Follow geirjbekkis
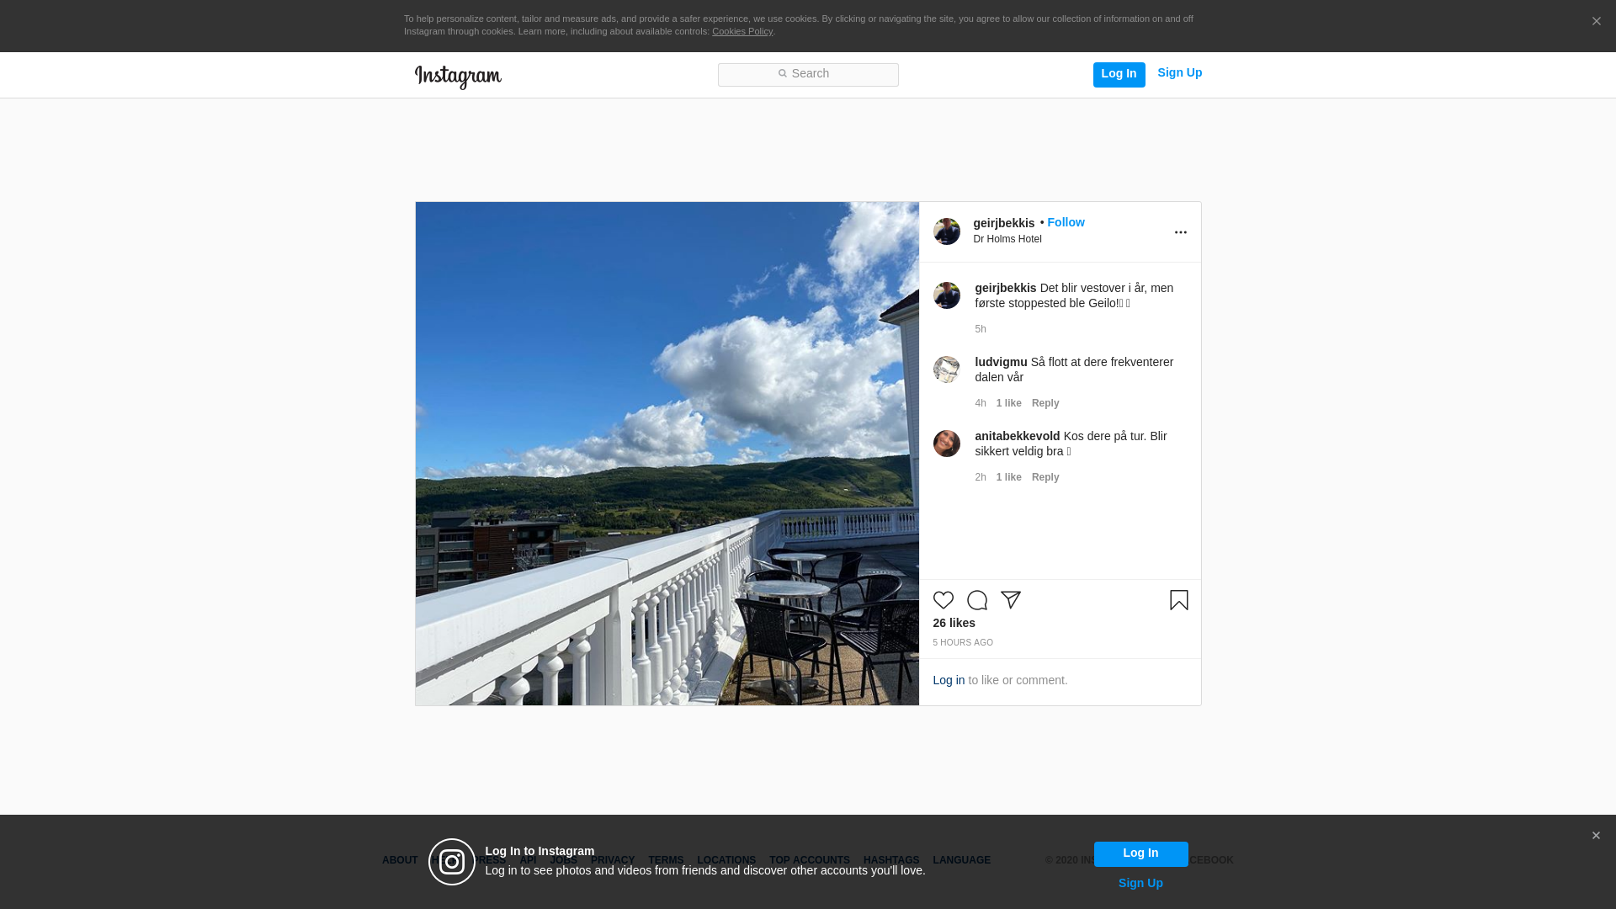 1066,222
